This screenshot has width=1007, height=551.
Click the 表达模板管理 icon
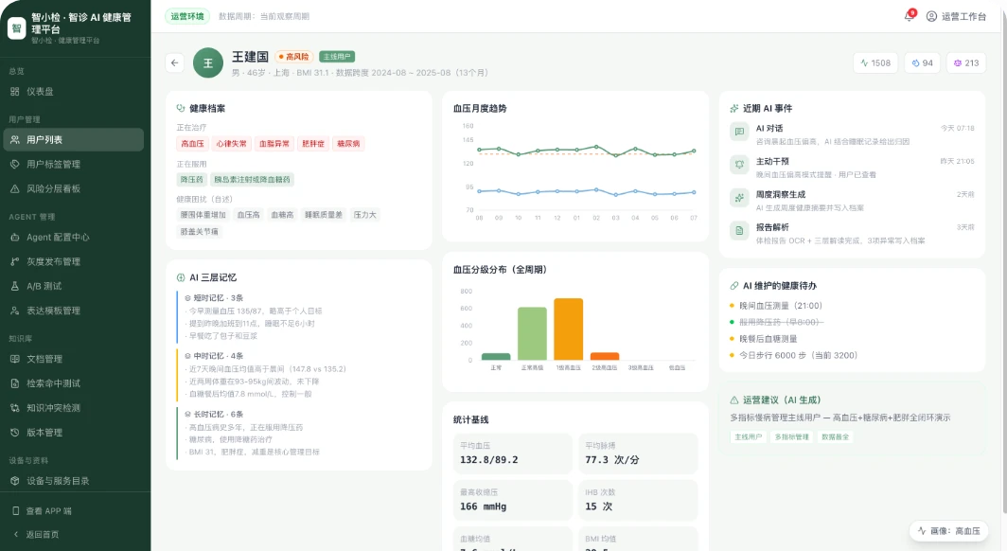point(15,311)
